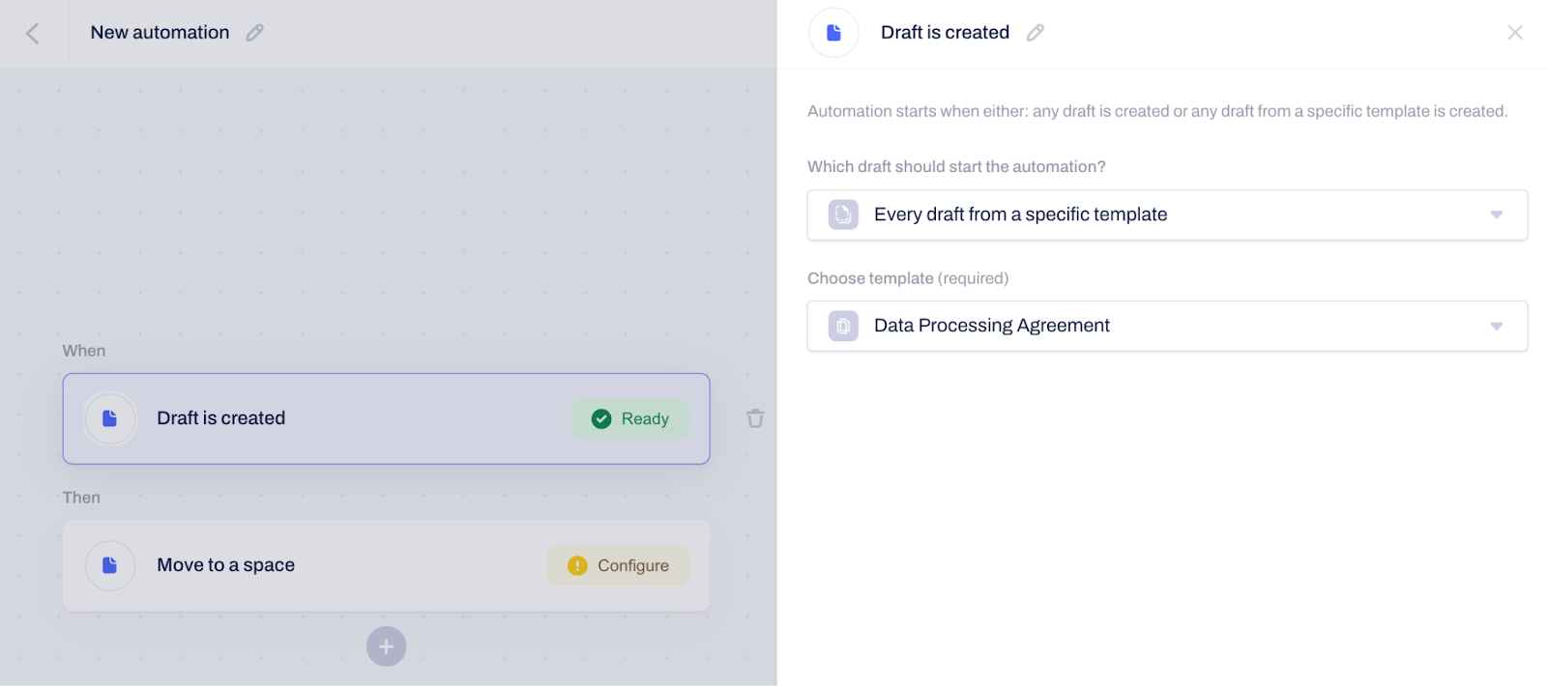Click the file icon on Draft is created card
Image resolution: width=1547 pixels, height=686 pixels.
110,418
